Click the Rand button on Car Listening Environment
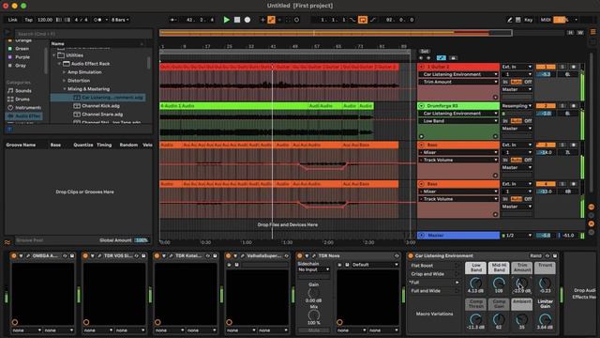 pyautogui.click(x=535, y=256)
